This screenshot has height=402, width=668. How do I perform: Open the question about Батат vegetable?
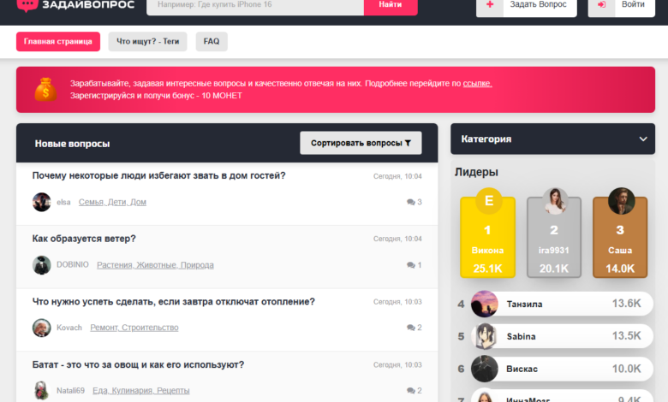point(138,364)
